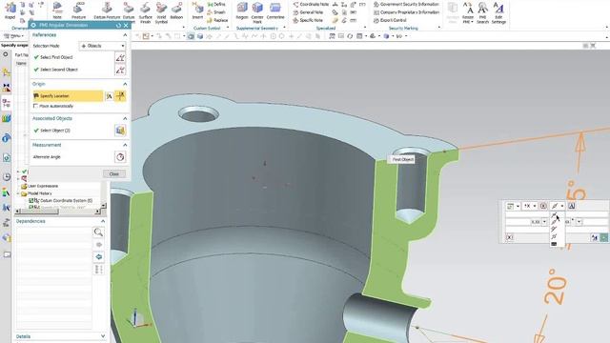Click Edit Settings in ribbon
The width and height of the screenshot is (610, 343).
498,12
